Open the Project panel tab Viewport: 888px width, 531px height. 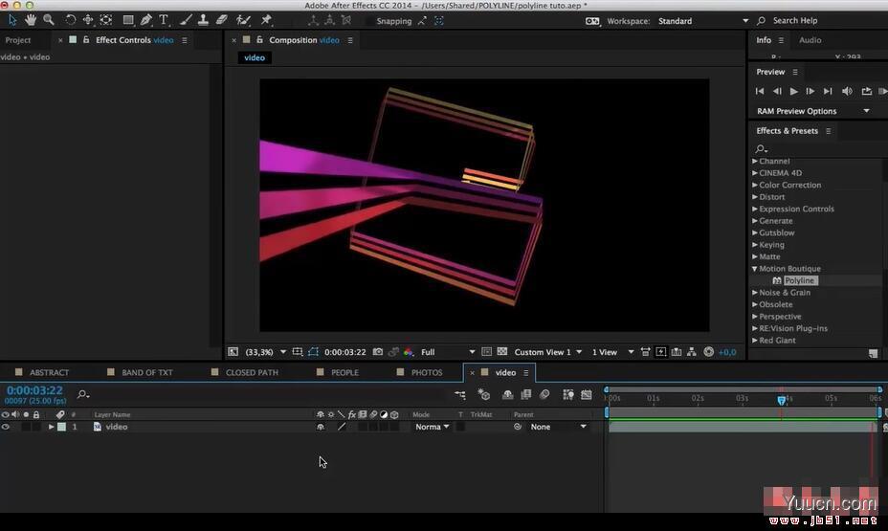point(18,40)
